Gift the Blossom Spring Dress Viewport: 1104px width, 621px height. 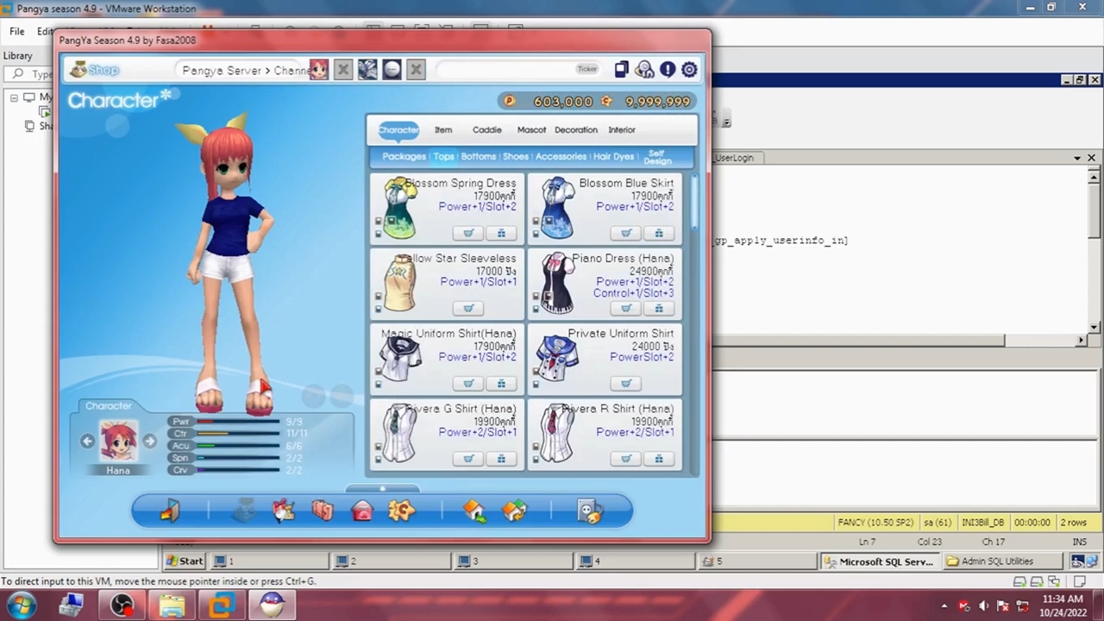[501, 233]
